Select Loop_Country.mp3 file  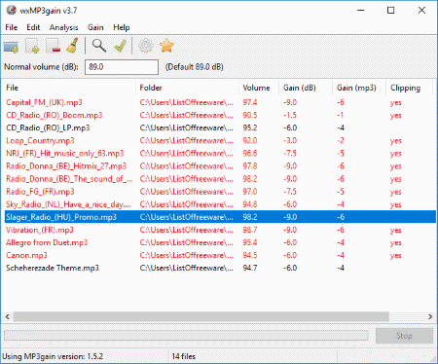tap(40, 140)
